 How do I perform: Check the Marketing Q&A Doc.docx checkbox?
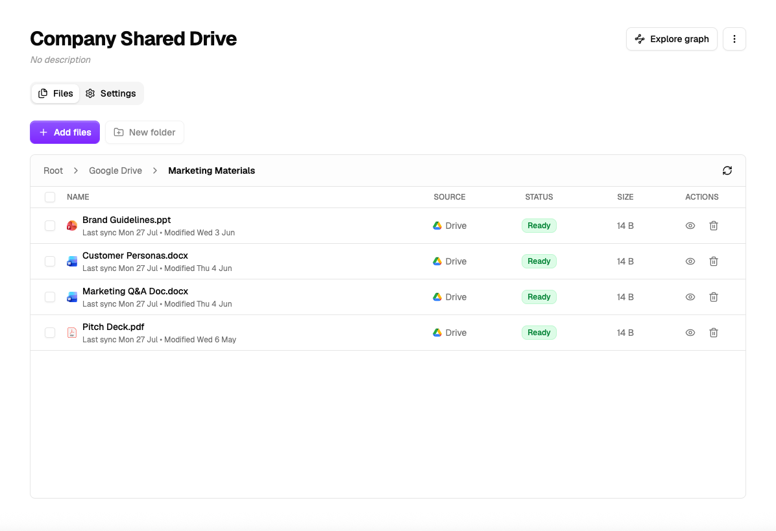[x=50, y=297]
